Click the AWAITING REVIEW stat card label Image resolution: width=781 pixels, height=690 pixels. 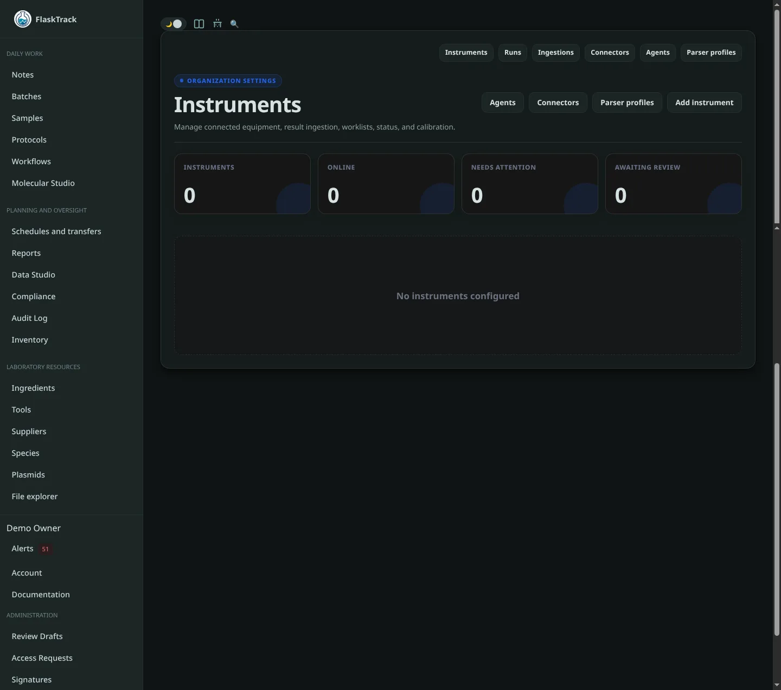[x=648, y=167]
